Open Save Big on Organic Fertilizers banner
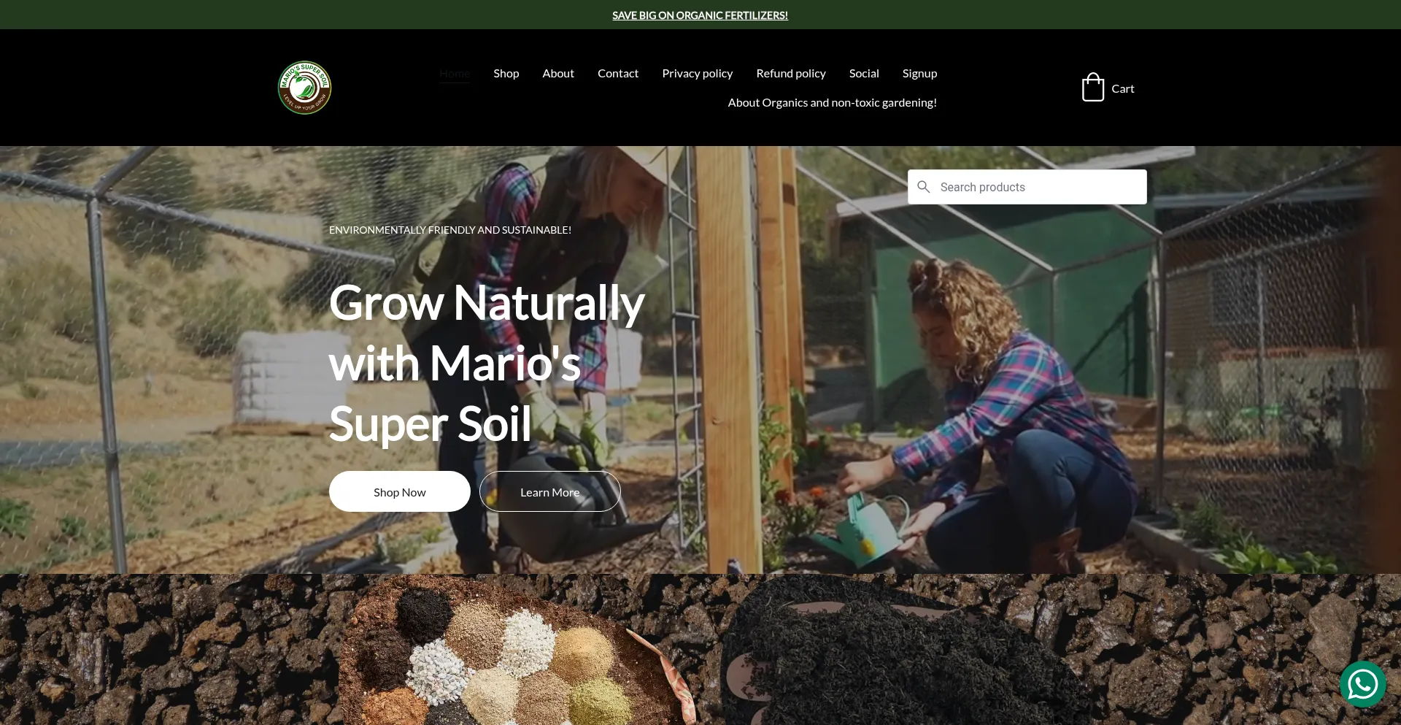The height and width of the screenshot is (725, 1401). coord(700,15)
